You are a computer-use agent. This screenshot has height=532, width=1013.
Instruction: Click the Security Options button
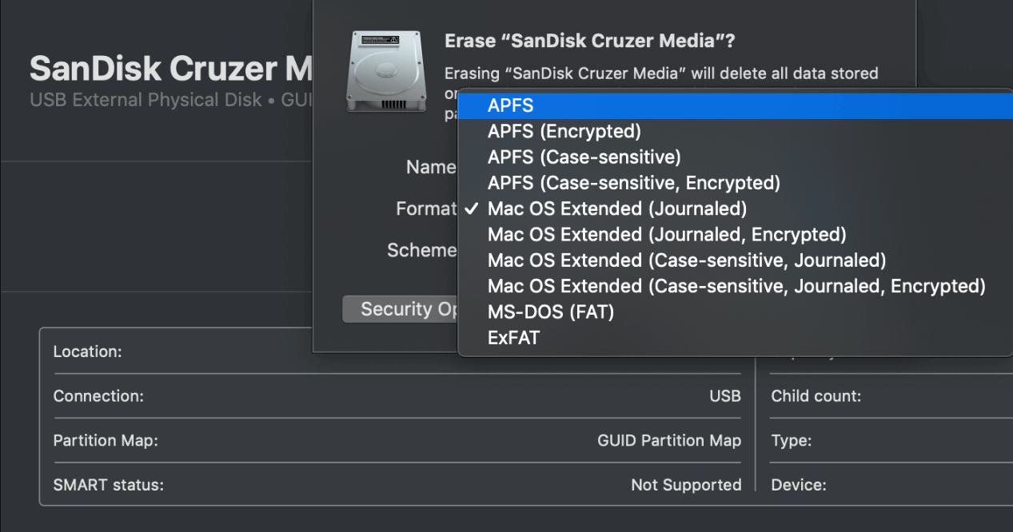click(400, 309)
